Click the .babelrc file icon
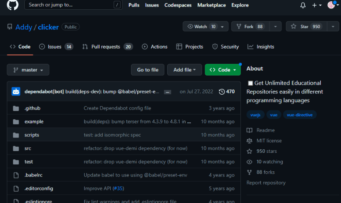 (16, 175)
